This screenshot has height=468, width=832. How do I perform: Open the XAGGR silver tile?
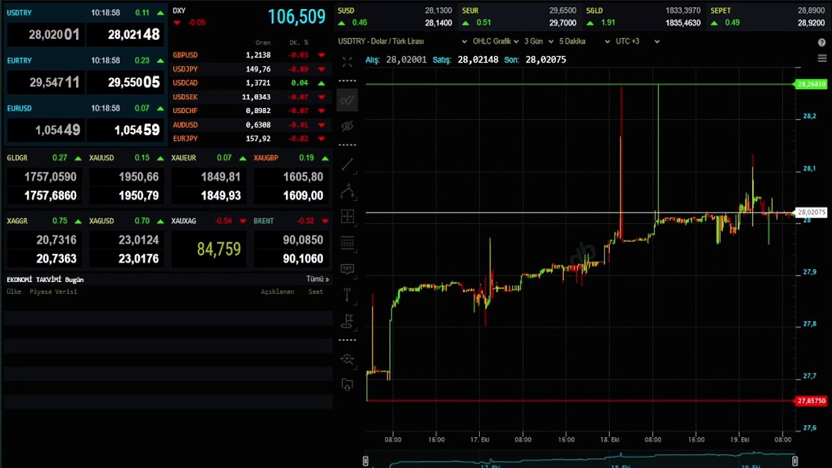click(x=44, y=242)
